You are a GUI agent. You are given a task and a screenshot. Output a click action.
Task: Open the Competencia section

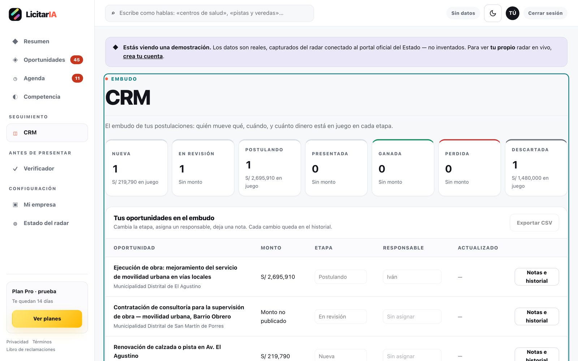[x=47, y=97]
